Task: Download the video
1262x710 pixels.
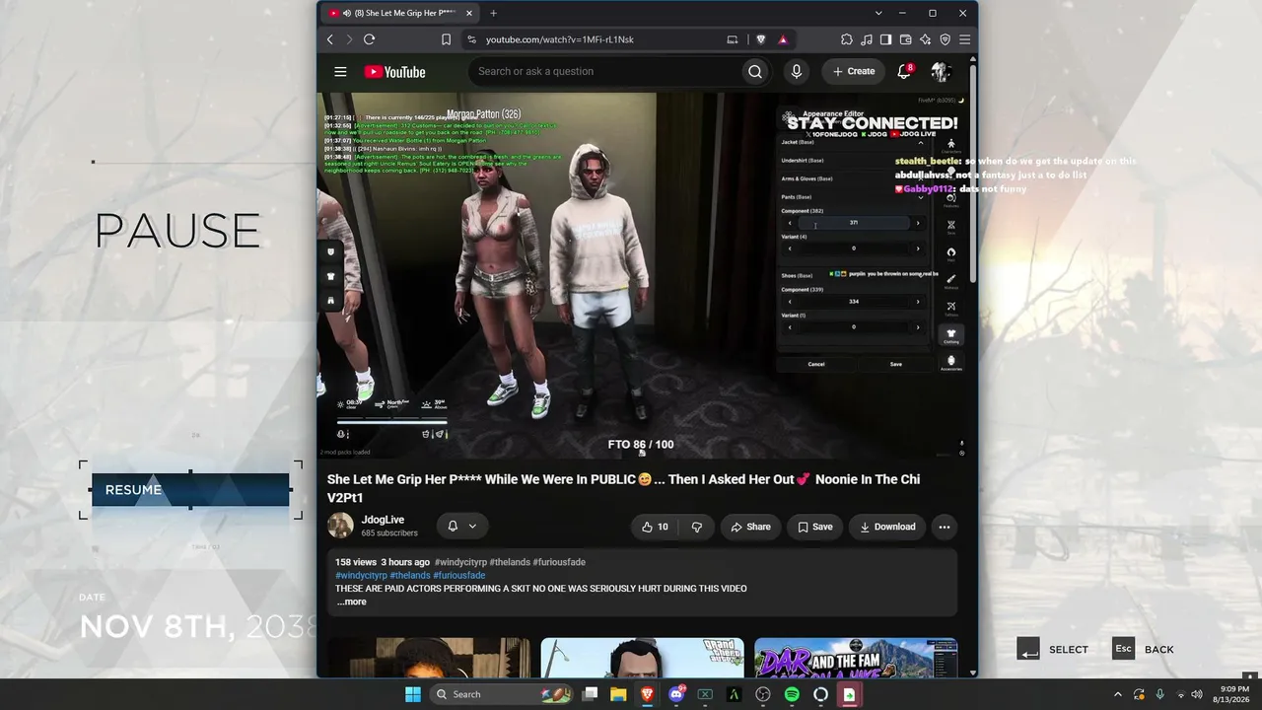Action: coord(887,527)
